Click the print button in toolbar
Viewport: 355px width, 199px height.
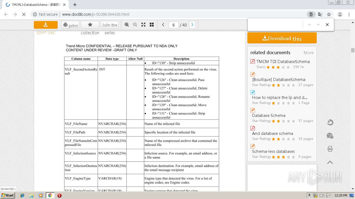click(x=70, y=25)
